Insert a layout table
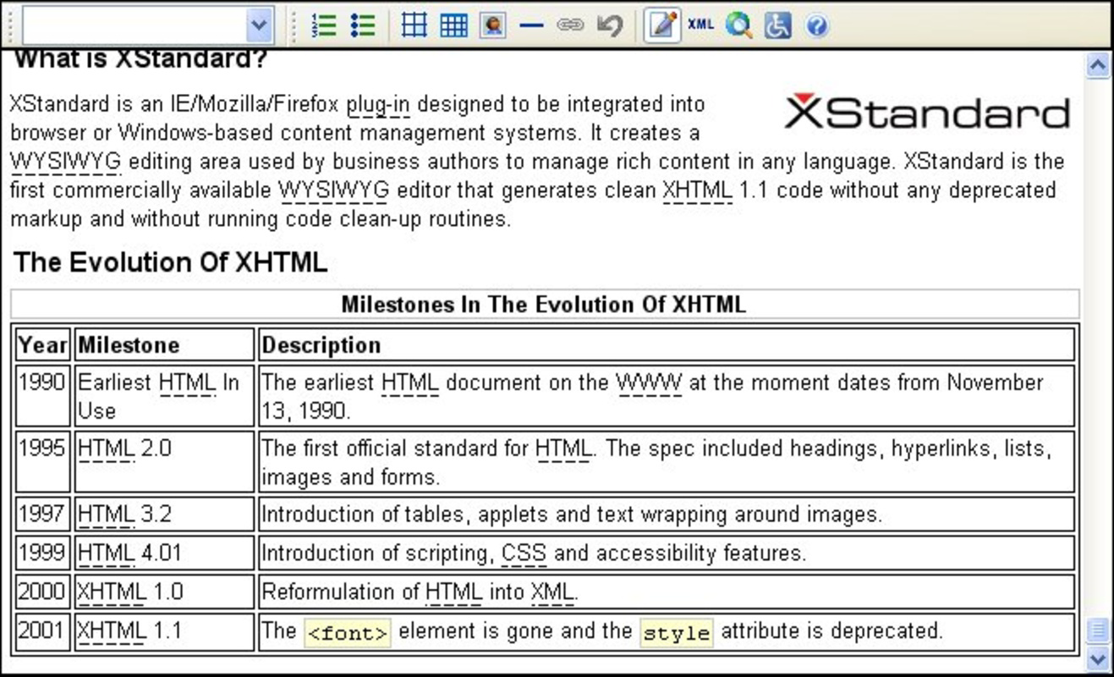 pyautogui.click(x=414, y=25)
